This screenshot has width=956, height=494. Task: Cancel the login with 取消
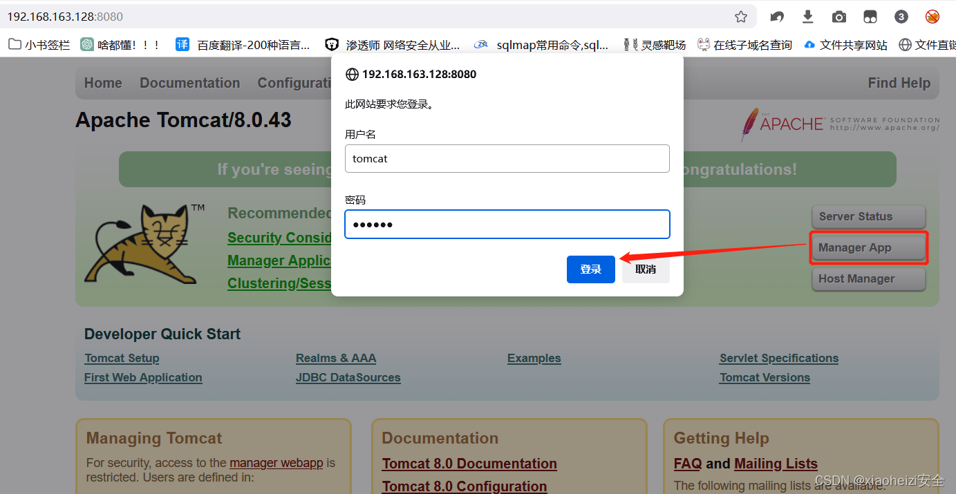click(645, 269)
